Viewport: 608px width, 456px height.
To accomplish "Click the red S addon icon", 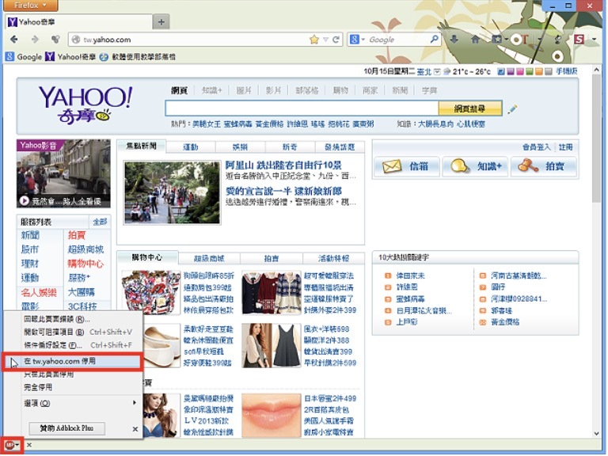I will (x=579, y=39).
